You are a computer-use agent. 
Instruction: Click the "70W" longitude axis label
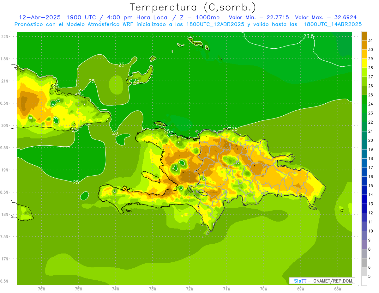pyautogui.click(x=264, y=289)
